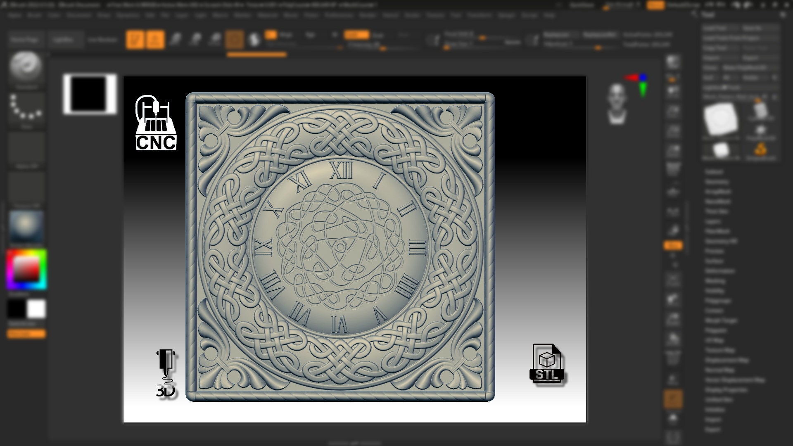Open the Stroke type picker on left shelf
793x446 pixels.
tap(26, 107)
